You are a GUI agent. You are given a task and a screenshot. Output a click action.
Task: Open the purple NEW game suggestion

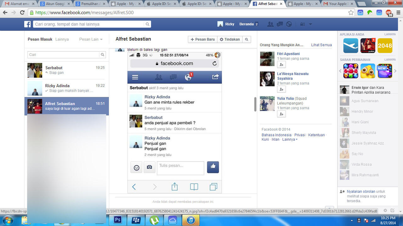point(385,71)
